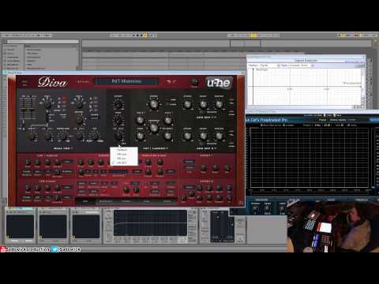
Task: Click the ENV 1 decay knob
Action: (x=203, y=104)
